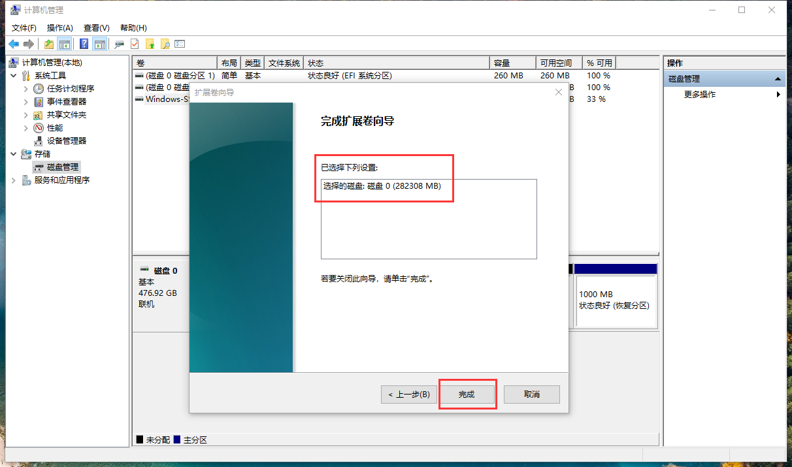
Task: Select the Windows-S volume row
Action: pos(163,99)
